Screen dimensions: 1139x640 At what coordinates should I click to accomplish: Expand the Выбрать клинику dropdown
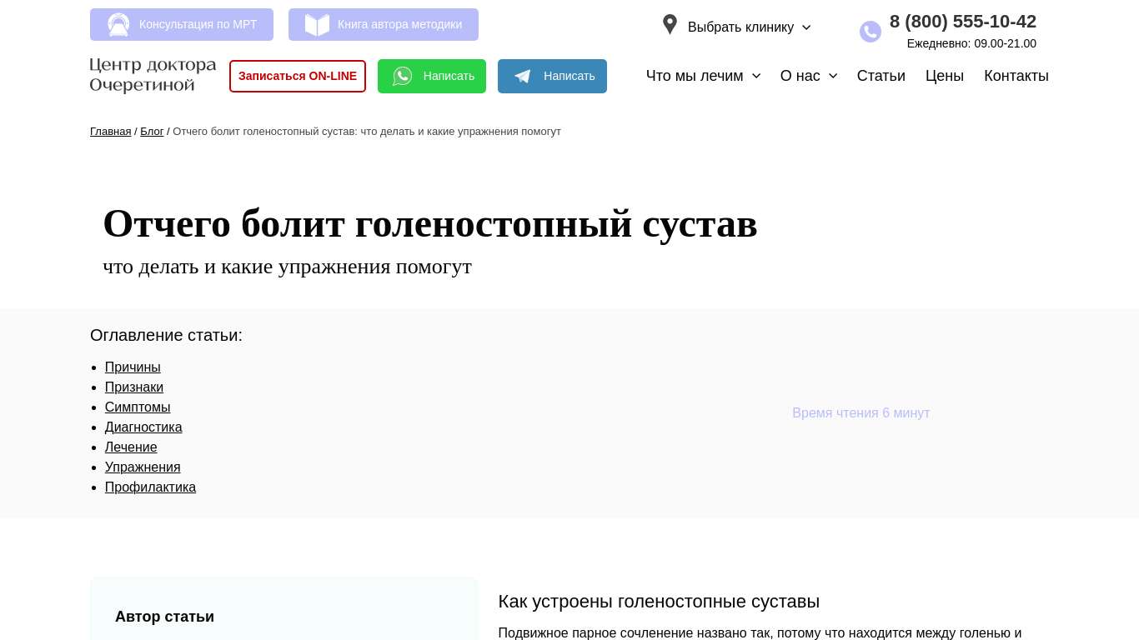pos(805,27)
